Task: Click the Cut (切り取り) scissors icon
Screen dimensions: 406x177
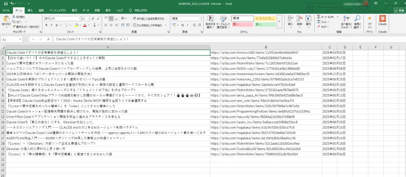Action: click(14, 17)
